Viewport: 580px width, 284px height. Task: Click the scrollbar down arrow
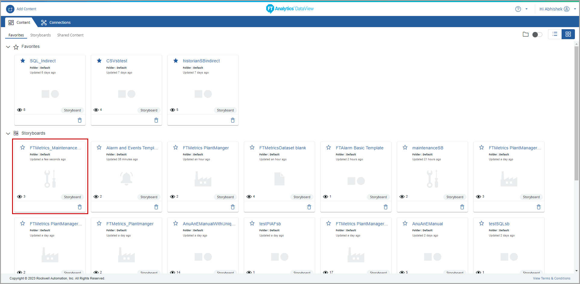pyautogui.click(x=576, y=271)
